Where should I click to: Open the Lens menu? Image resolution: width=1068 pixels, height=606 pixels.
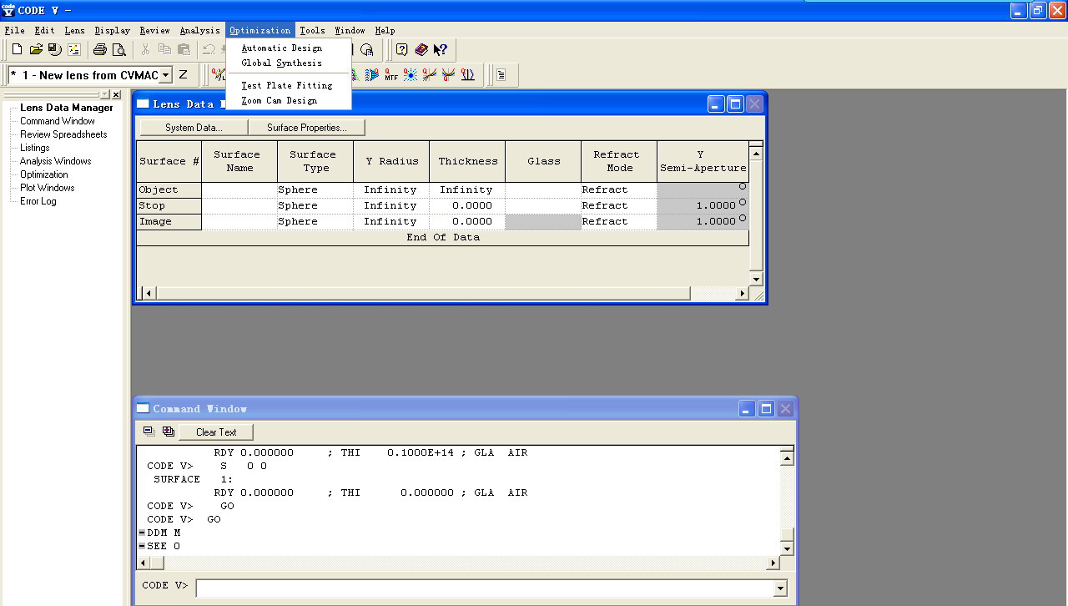(75, 31)
